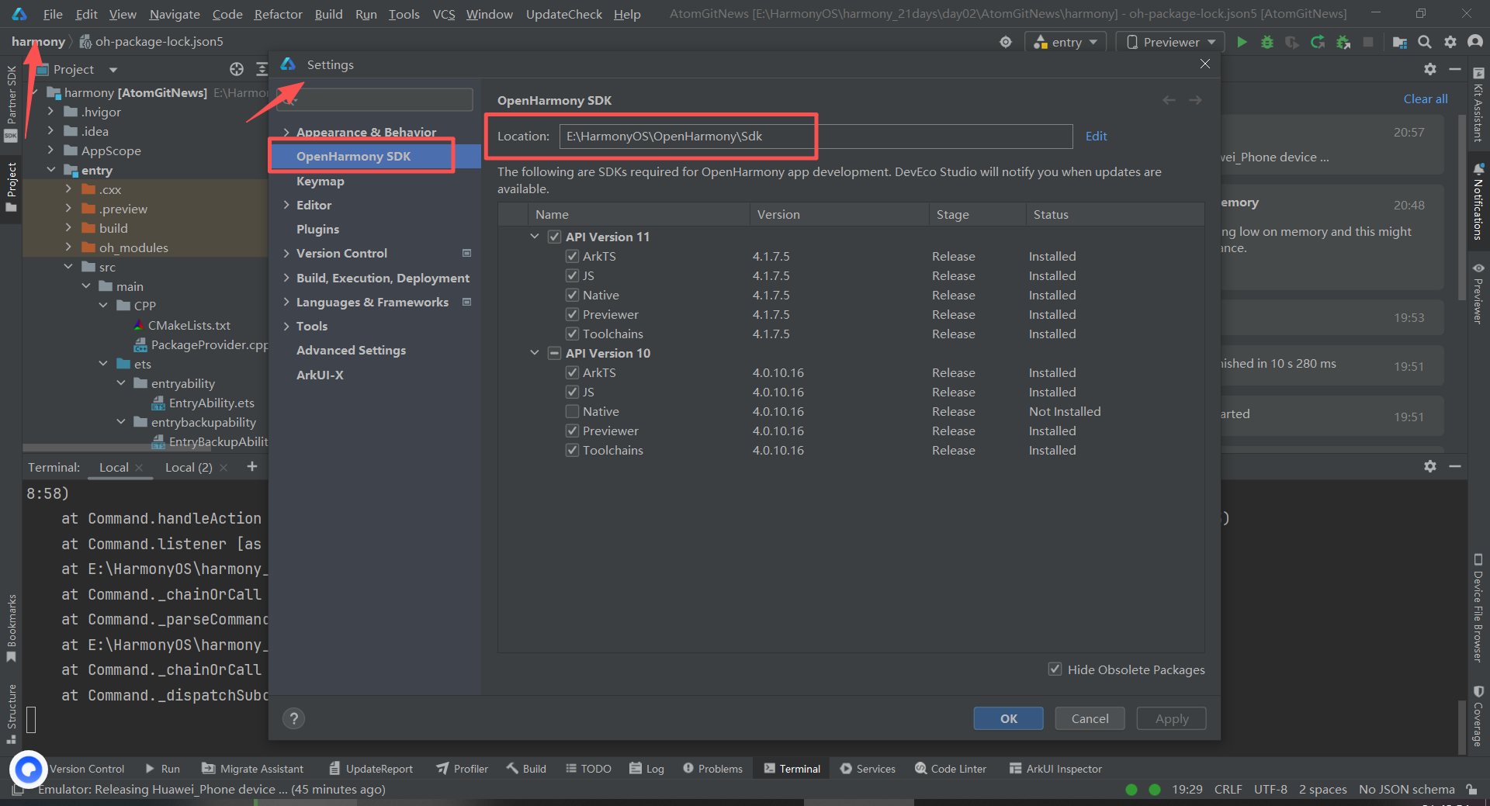
Task: Open the entry run configuration dropdown
Action: 1064,42
